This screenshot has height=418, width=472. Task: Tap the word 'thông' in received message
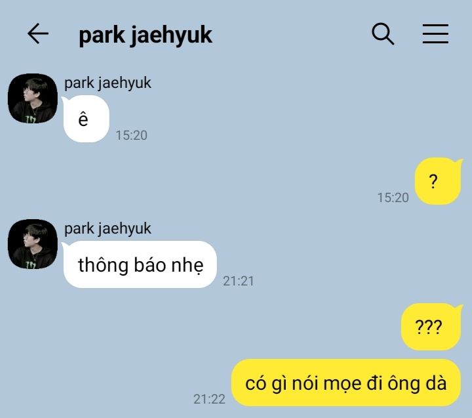(x=104, y=265)
